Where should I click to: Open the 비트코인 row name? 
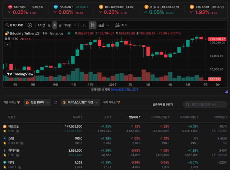click(x=14, y=127)
